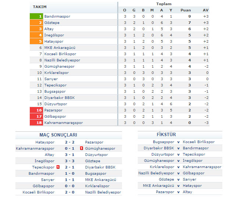The width and height of the screenshot is (237, 199).
Task: Select red position 18 badge for Kahramanmaraşspor
Action: (x=36, y=122)
